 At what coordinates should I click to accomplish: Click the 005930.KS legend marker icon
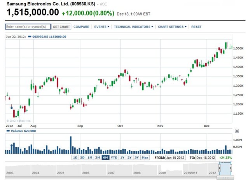(x=30, y=36)
